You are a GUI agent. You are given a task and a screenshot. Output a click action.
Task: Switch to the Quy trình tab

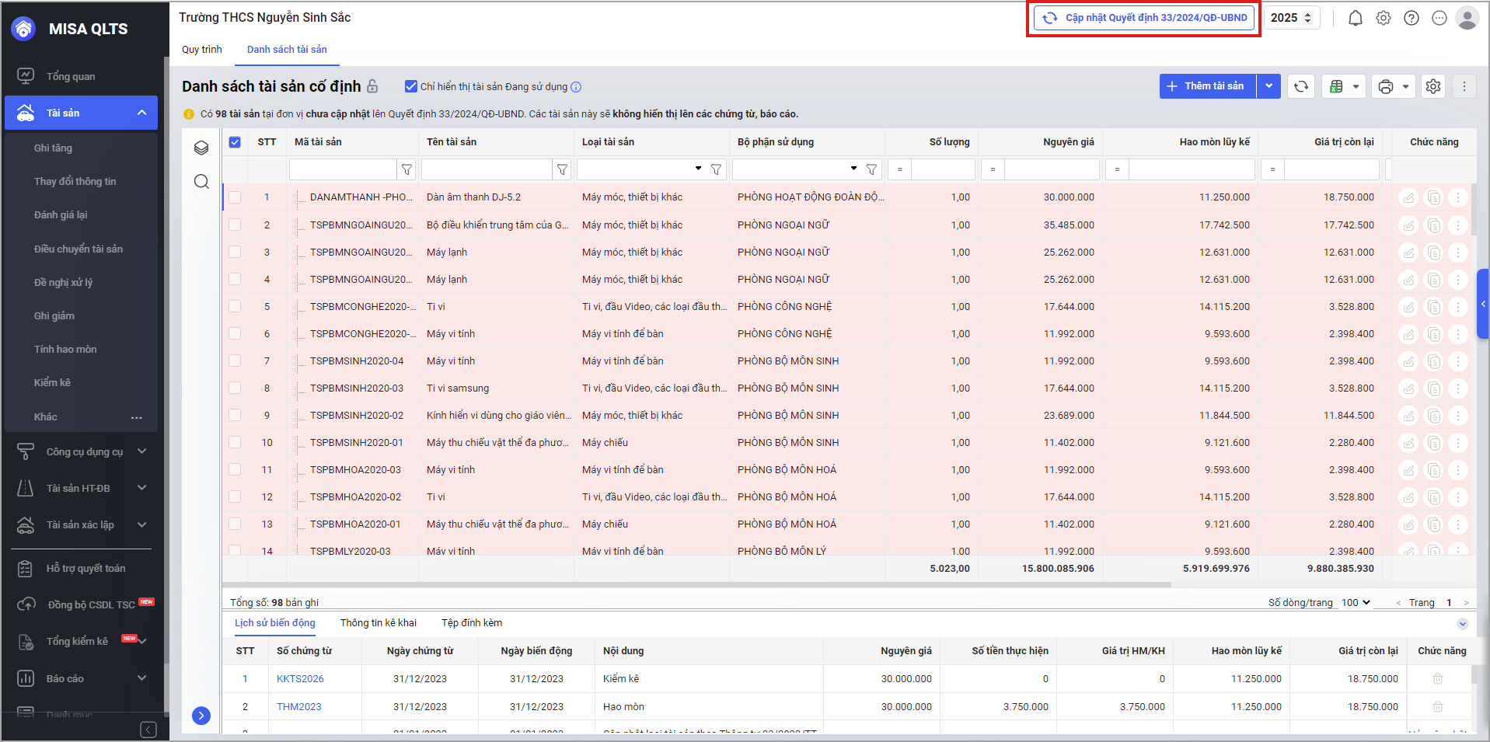pyautogui.click(x=202, y=50)
